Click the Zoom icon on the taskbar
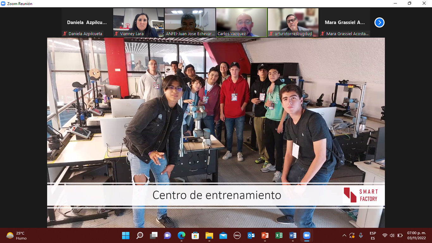The width and height of the screenshot is (432, 243). (306, 235)
